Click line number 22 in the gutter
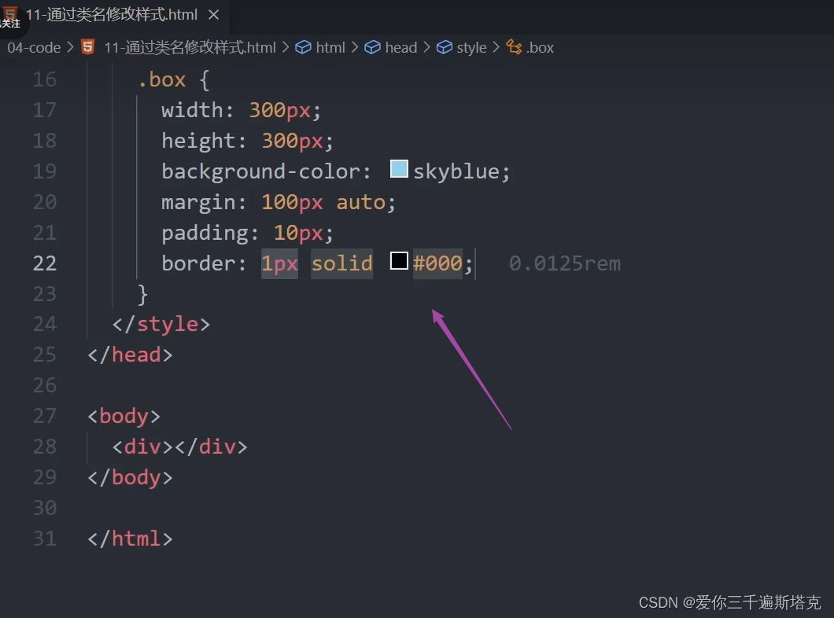This screenshot has height=618, width=834. click(45, 263)
